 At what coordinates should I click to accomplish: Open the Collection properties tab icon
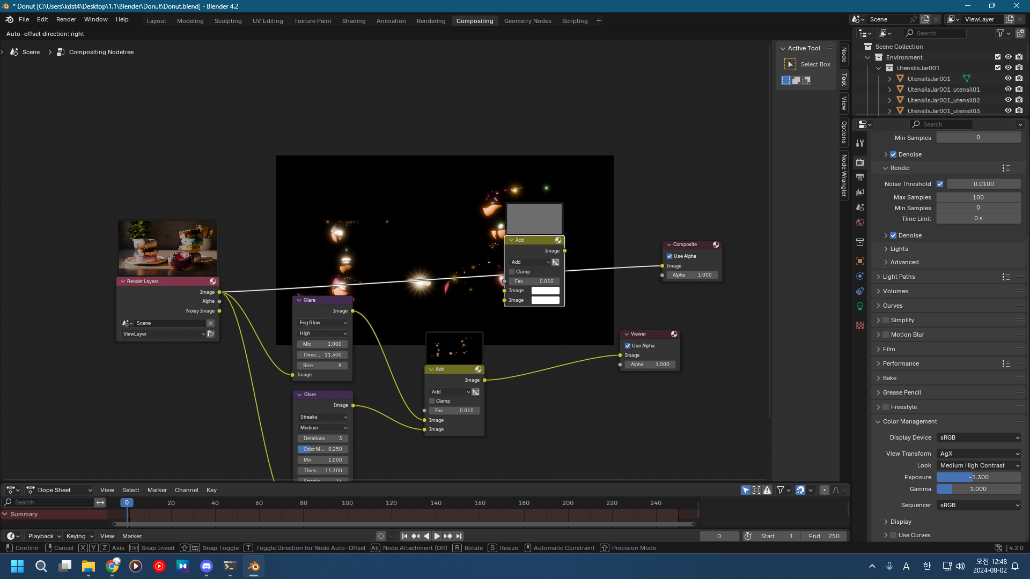[x=860, y=242]
